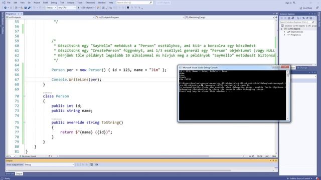
Task: Expand the Dependencies node
Action: [x=284, y=32]
